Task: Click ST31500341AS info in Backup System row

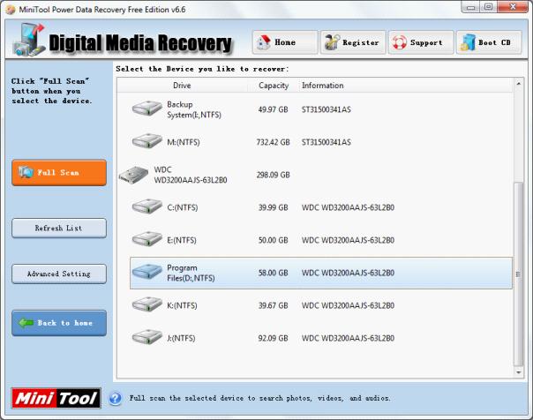Action: coord(326,109)
